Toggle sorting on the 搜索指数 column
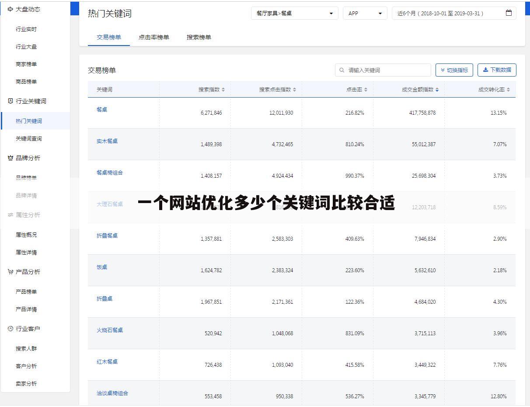 click(x=223, y=88)
